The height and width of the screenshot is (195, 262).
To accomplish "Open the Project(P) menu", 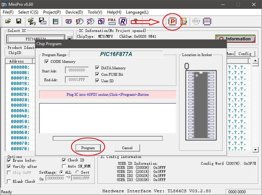I will tap(52, 12).
